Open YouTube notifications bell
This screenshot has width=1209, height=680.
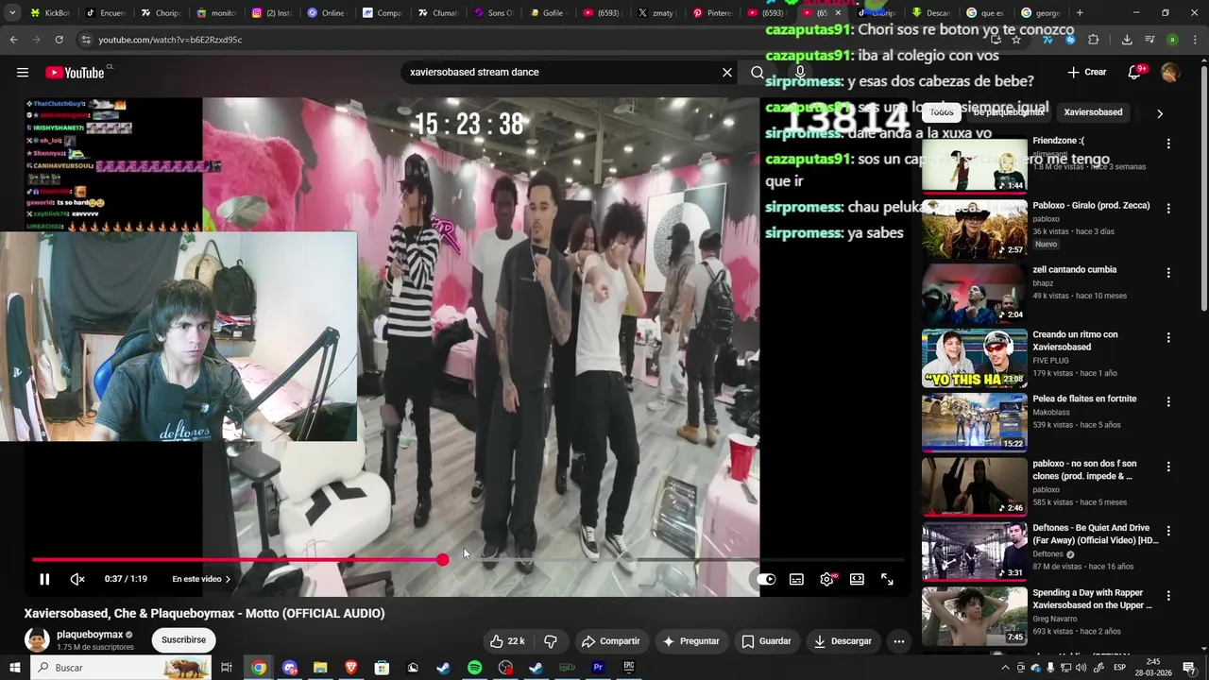[x=1135, y=72]
